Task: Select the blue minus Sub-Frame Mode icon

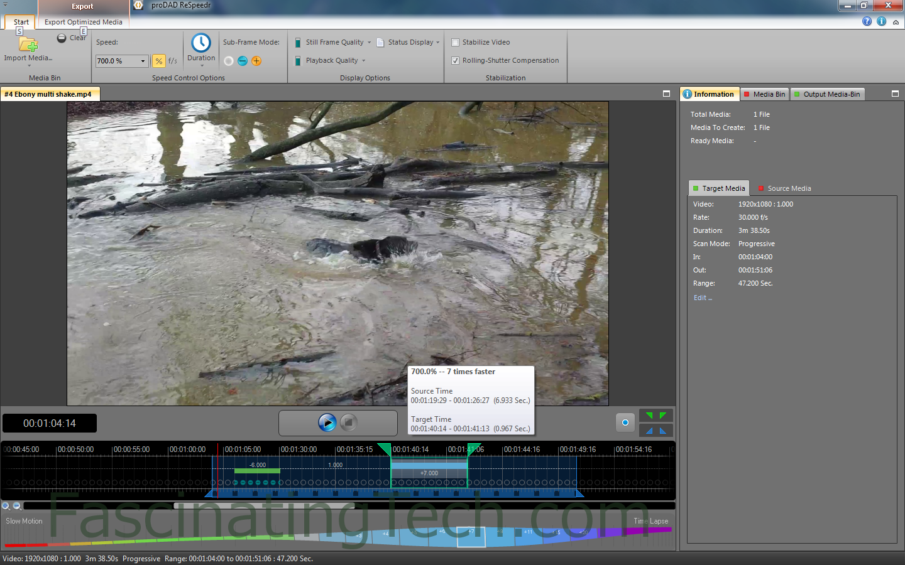Action: coord(243,61)
